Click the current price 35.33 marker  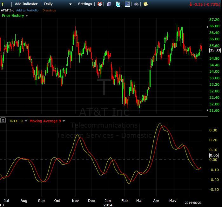[215, 50]
